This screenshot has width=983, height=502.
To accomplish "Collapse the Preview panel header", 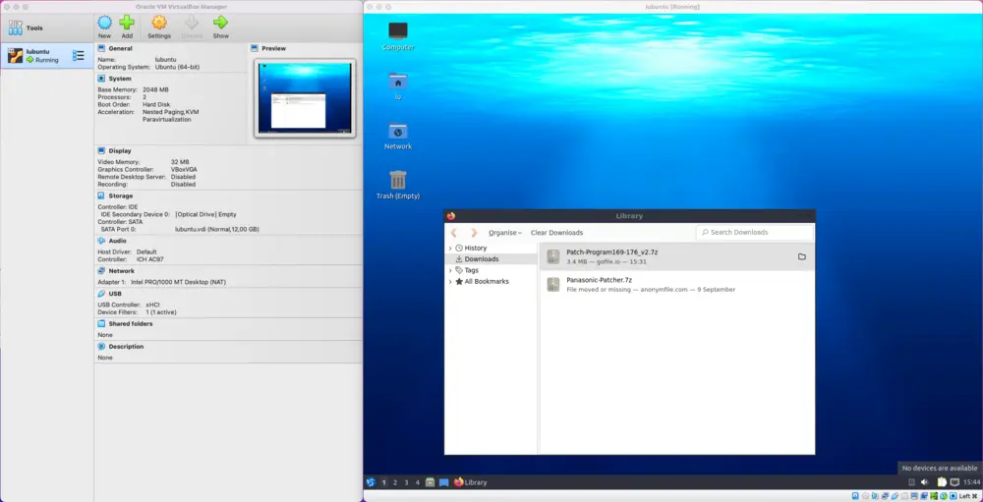I will tap(273, 48).
